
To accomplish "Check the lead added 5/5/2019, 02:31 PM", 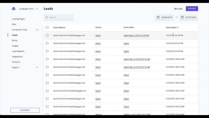I will pyautogui.click(x=47, y=43).
